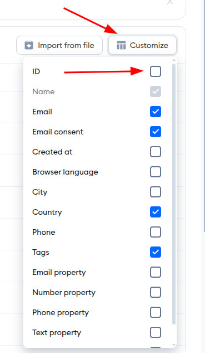Check the Phone column checkbox
Screen dimensions: 205x353
[x=156, y=232]
